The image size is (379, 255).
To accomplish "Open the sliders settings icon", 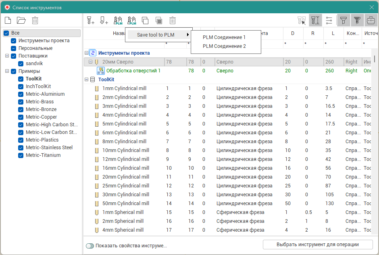I will coord(329,20).
